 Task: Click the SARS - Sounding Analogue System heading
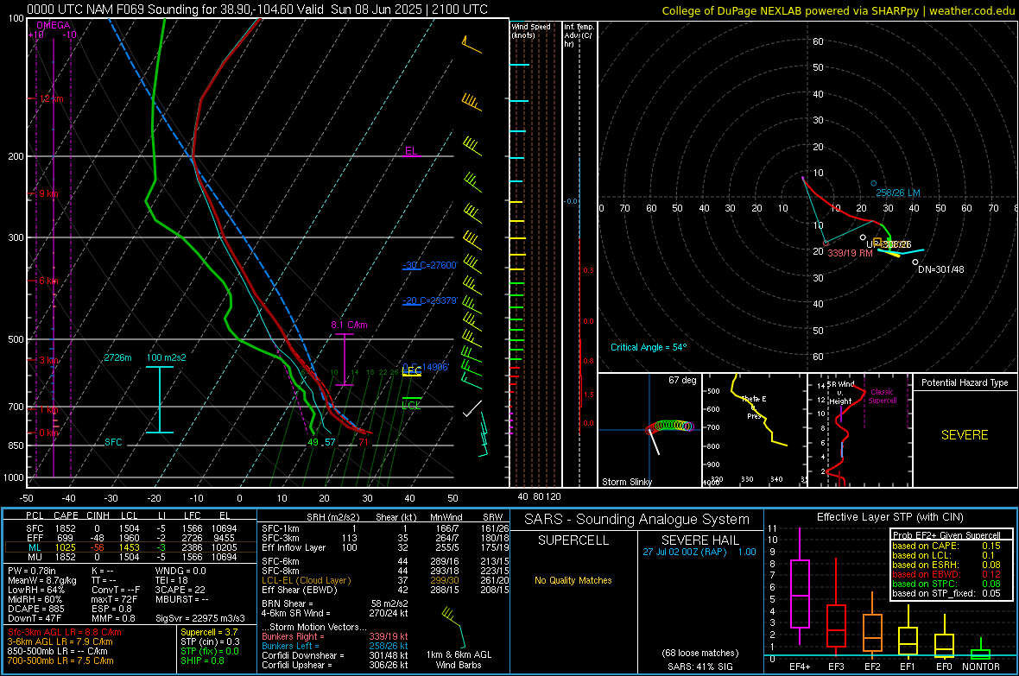coord(637,520)
